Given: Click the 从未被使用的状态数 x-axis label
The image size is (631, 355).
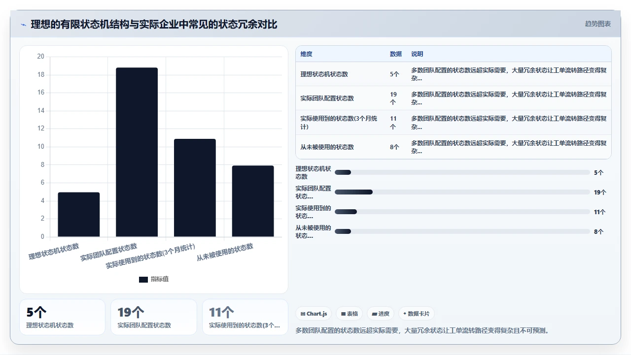Looking at the screenshot, I should (225, 252).
